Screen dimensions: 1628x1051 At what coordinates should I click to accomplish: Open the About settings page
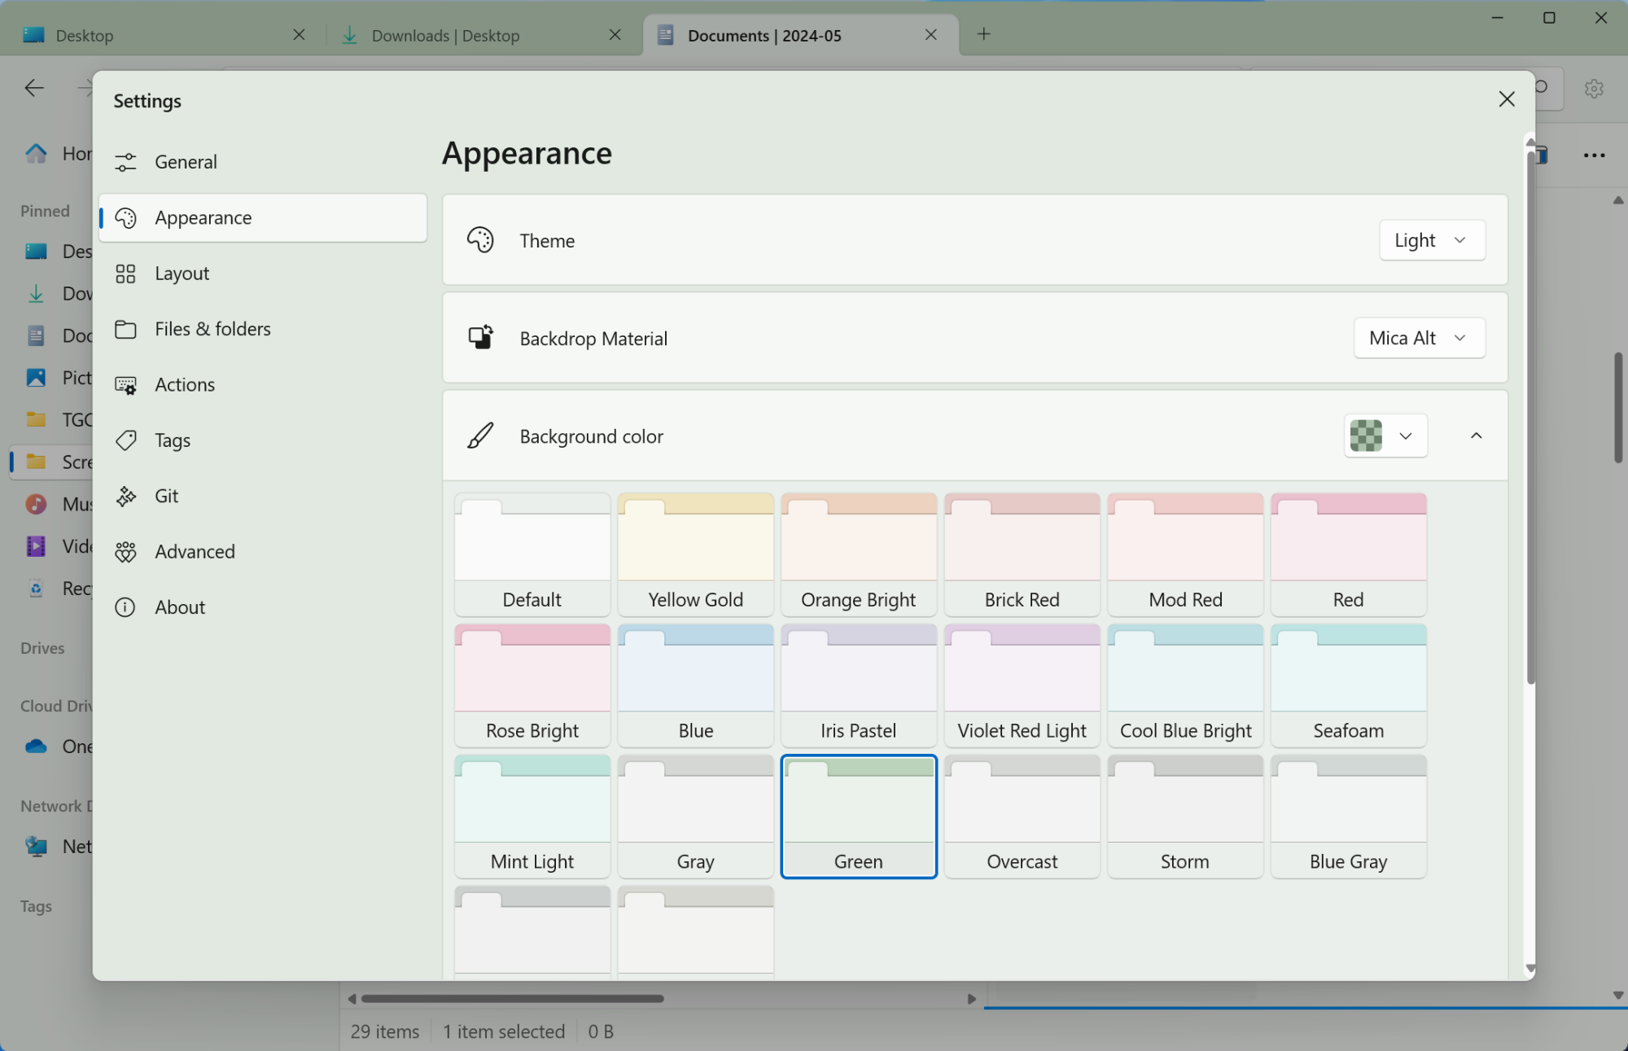tap(263, 607)
